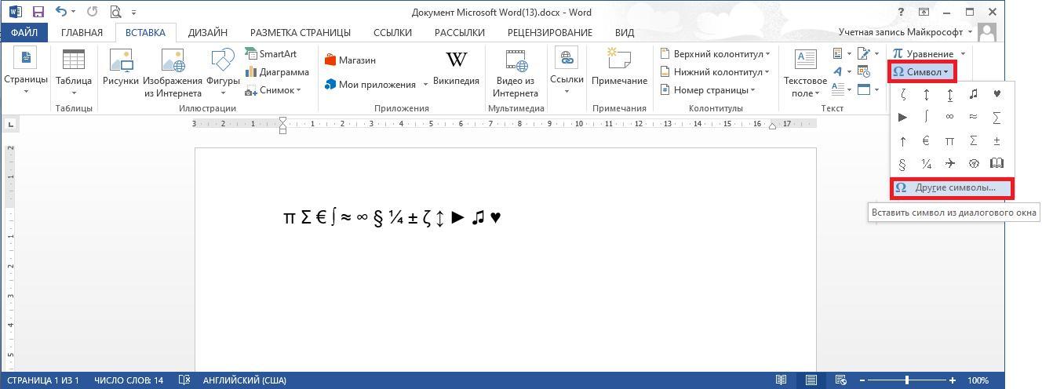Image resolution: width=1042 pixels, height=389 pixels.
Task: Insert a SmartArt graphic
Action: point(271,53)
